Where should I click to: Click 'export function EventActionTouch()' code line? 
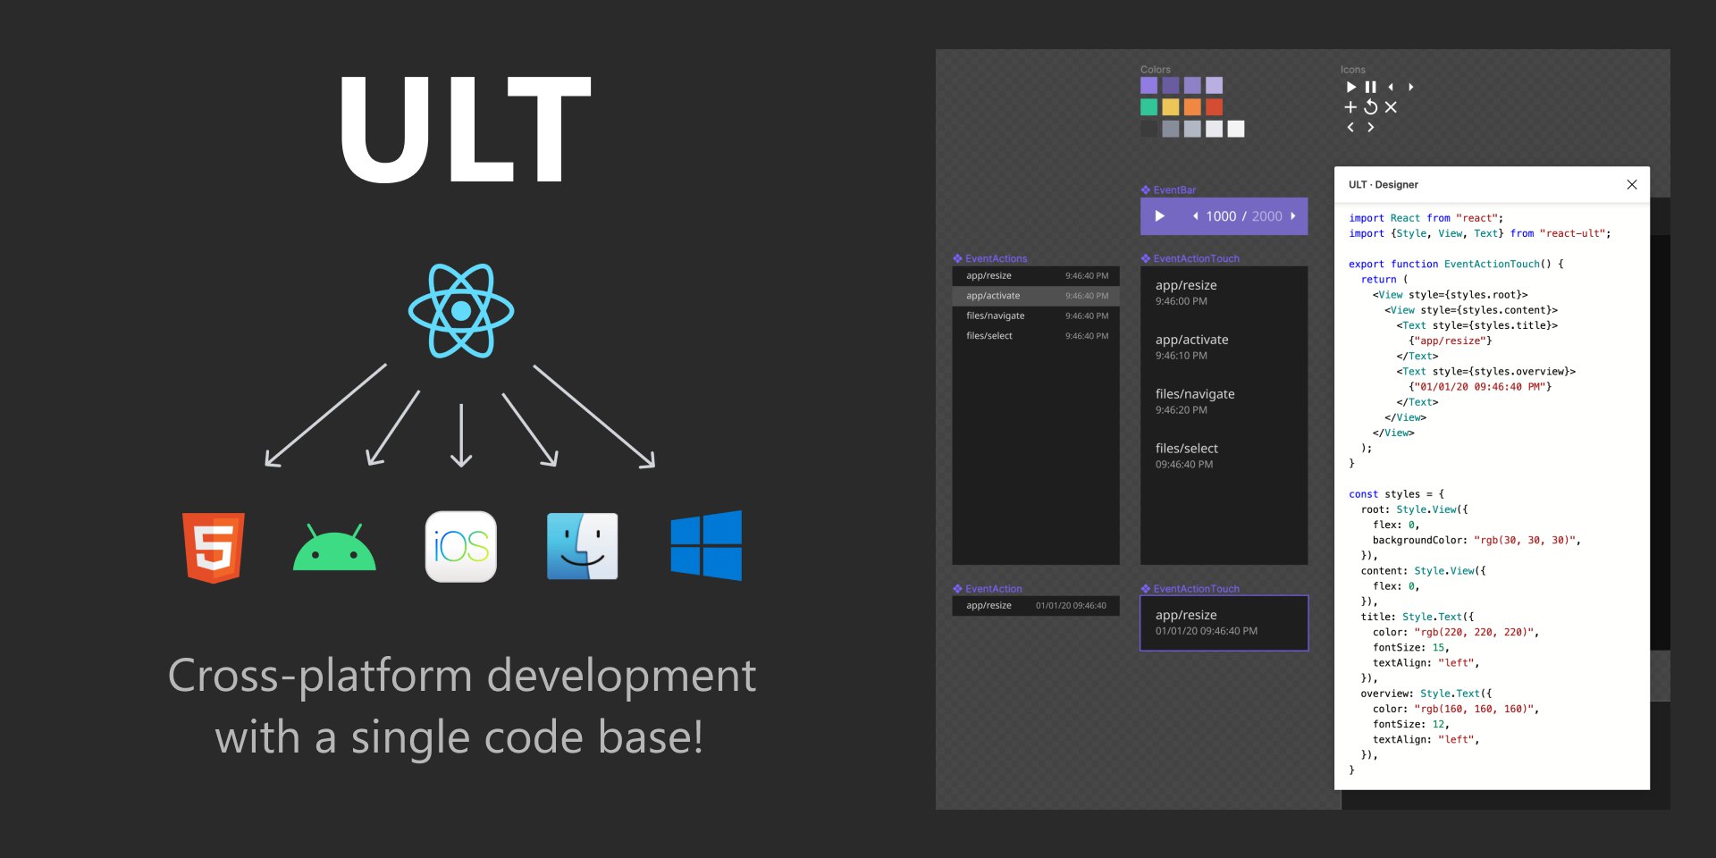click(1457, 265)
